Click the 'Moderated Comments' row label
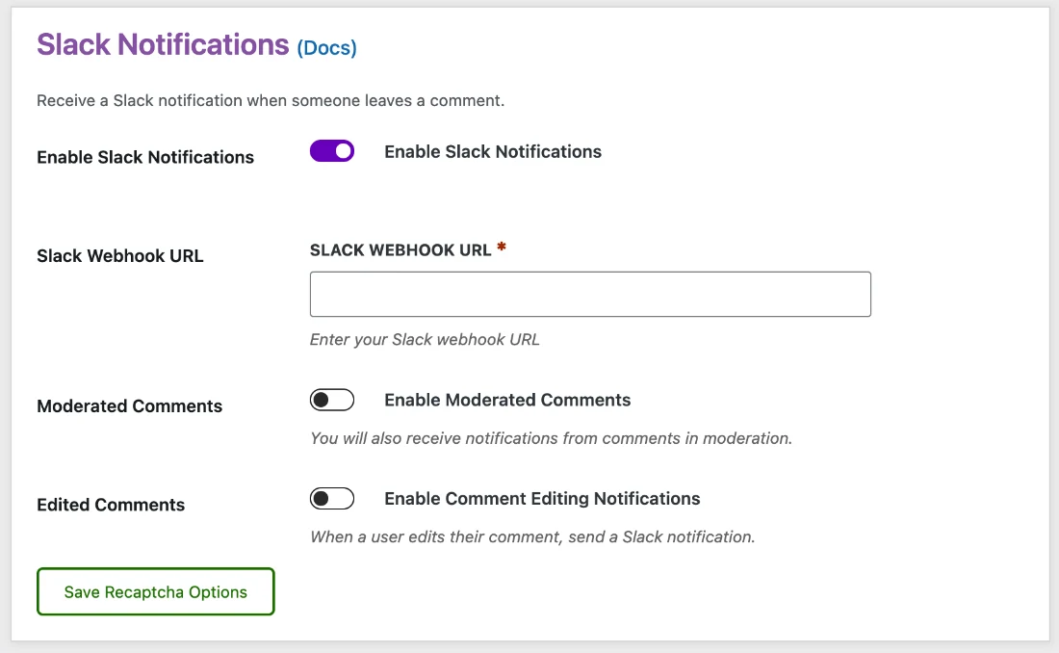This screenshot has height=653, width=1059. click(130, 406)
